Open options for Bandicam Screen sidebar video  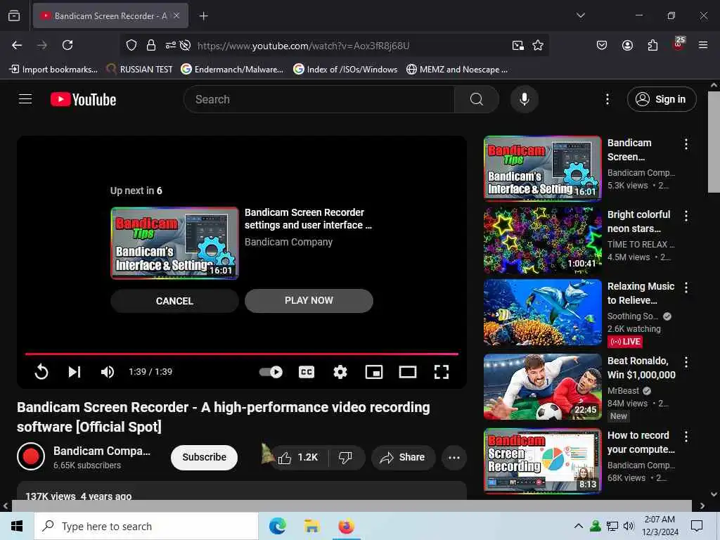(686, 143)
